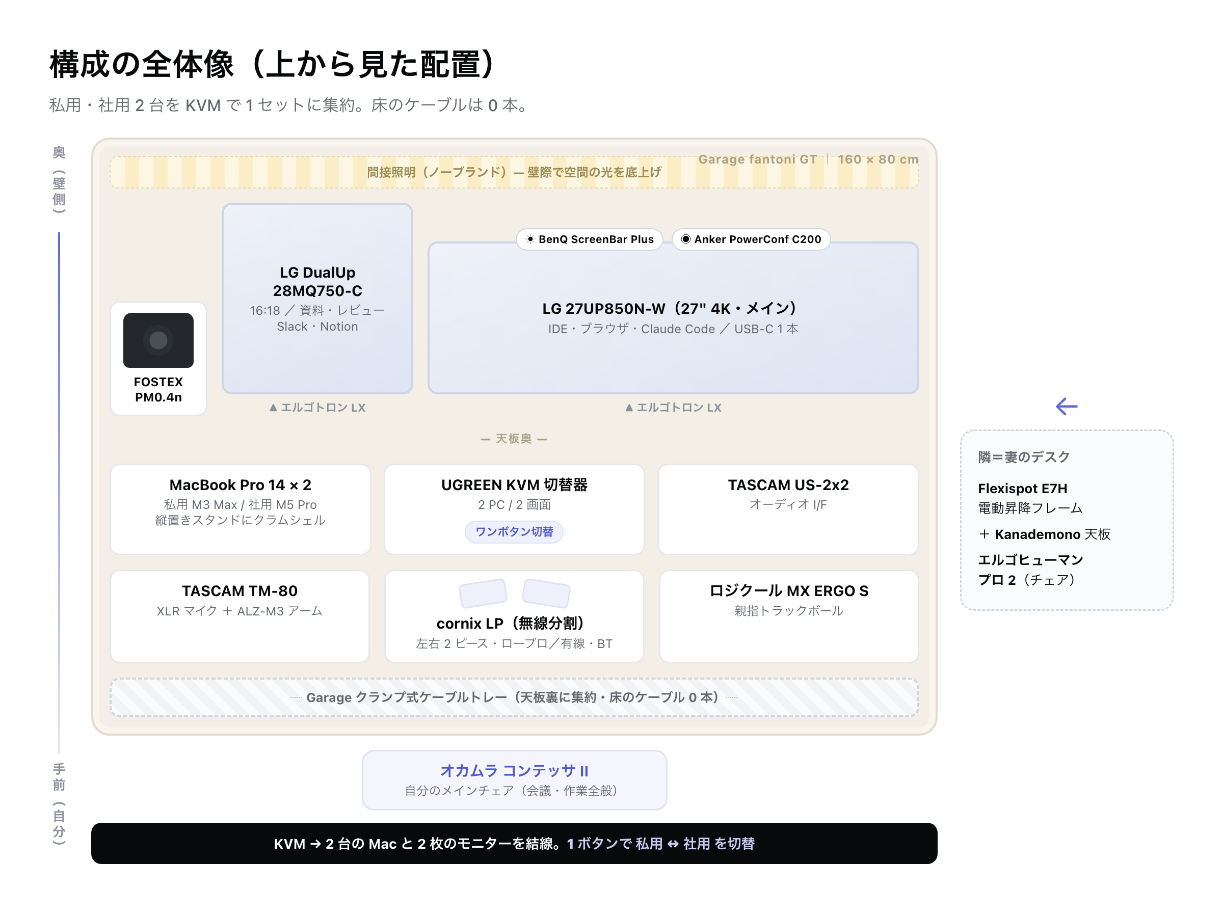This screenshot has height=917, width=1223.
Task: Click the オーディオ I/F text
Action: 788,504
